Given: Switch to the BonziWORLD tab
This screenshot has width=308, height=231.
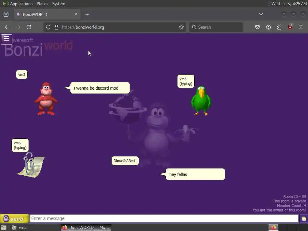Looking at the screenshot, I should tap(47, 14).
